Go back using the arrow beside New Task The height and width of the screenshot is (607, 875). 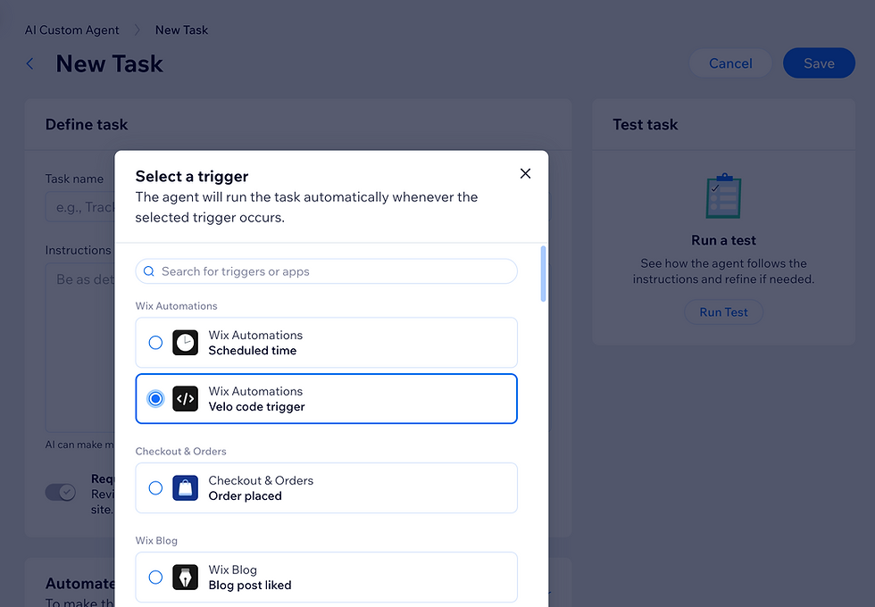click(x=30, y=64)
